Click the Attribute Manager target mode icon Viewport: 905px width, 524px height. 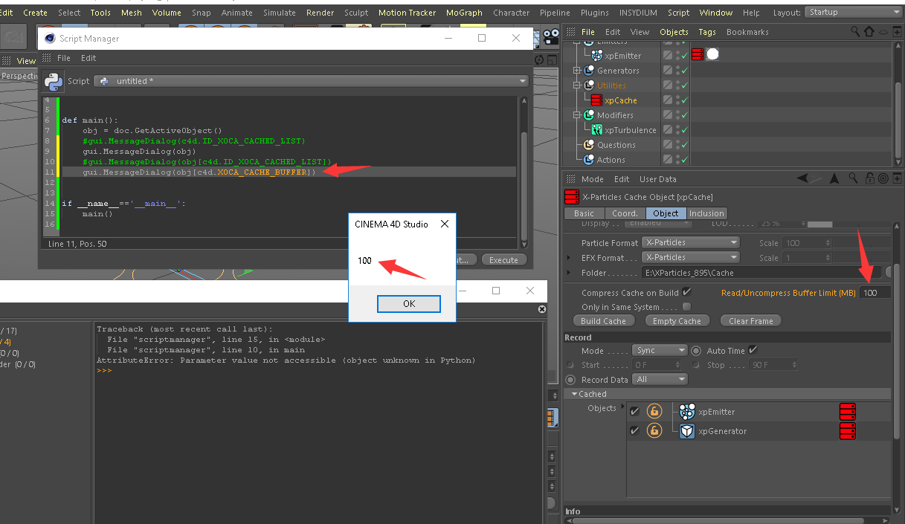pos(883,178)
